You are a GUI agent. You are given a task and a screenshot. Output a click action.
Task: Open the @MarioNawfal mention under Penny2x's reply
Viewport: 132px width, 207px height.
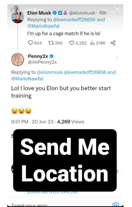(x=27, y=79)
